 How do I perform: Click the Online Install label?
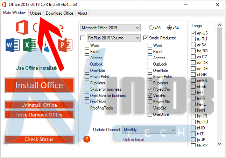[x=134, y=140]
